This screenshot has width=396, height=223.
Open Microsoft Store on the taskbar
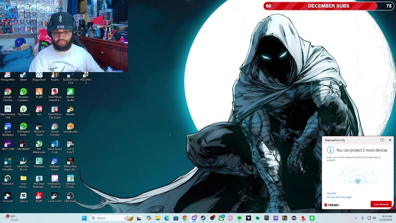[x=176, y=218]
